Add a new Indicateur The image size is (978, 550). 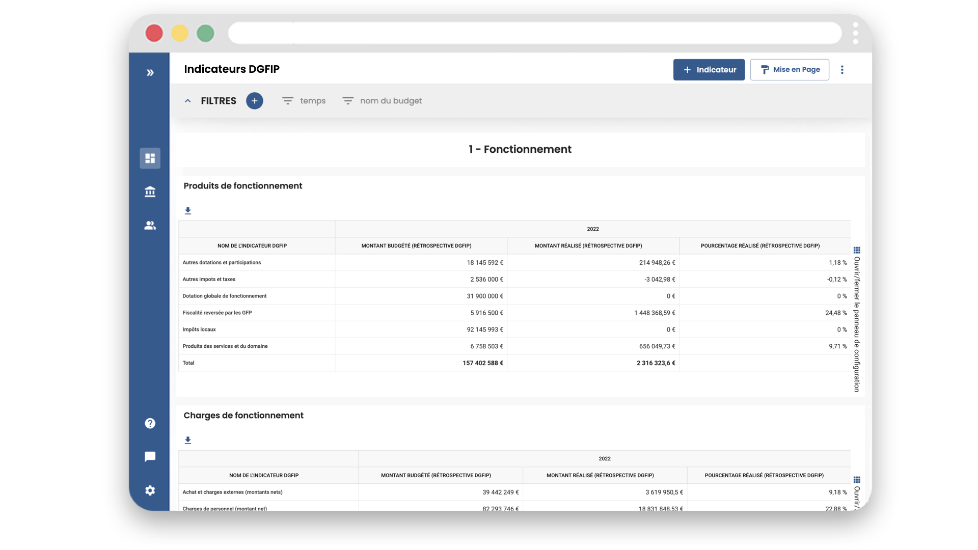[709, 70]
